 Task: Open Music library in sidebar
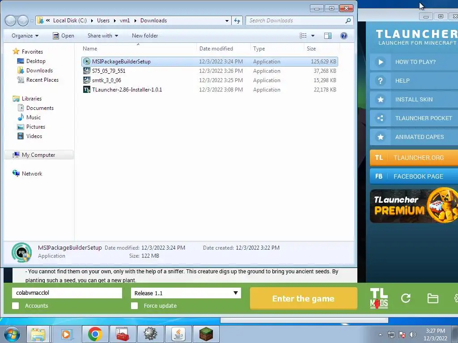[x=33, y=117]
